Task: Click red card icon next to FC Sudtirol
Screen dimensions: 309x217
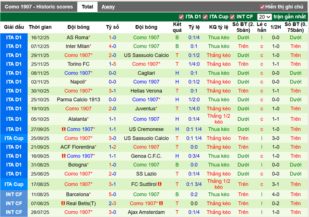Action: [159, 184]
